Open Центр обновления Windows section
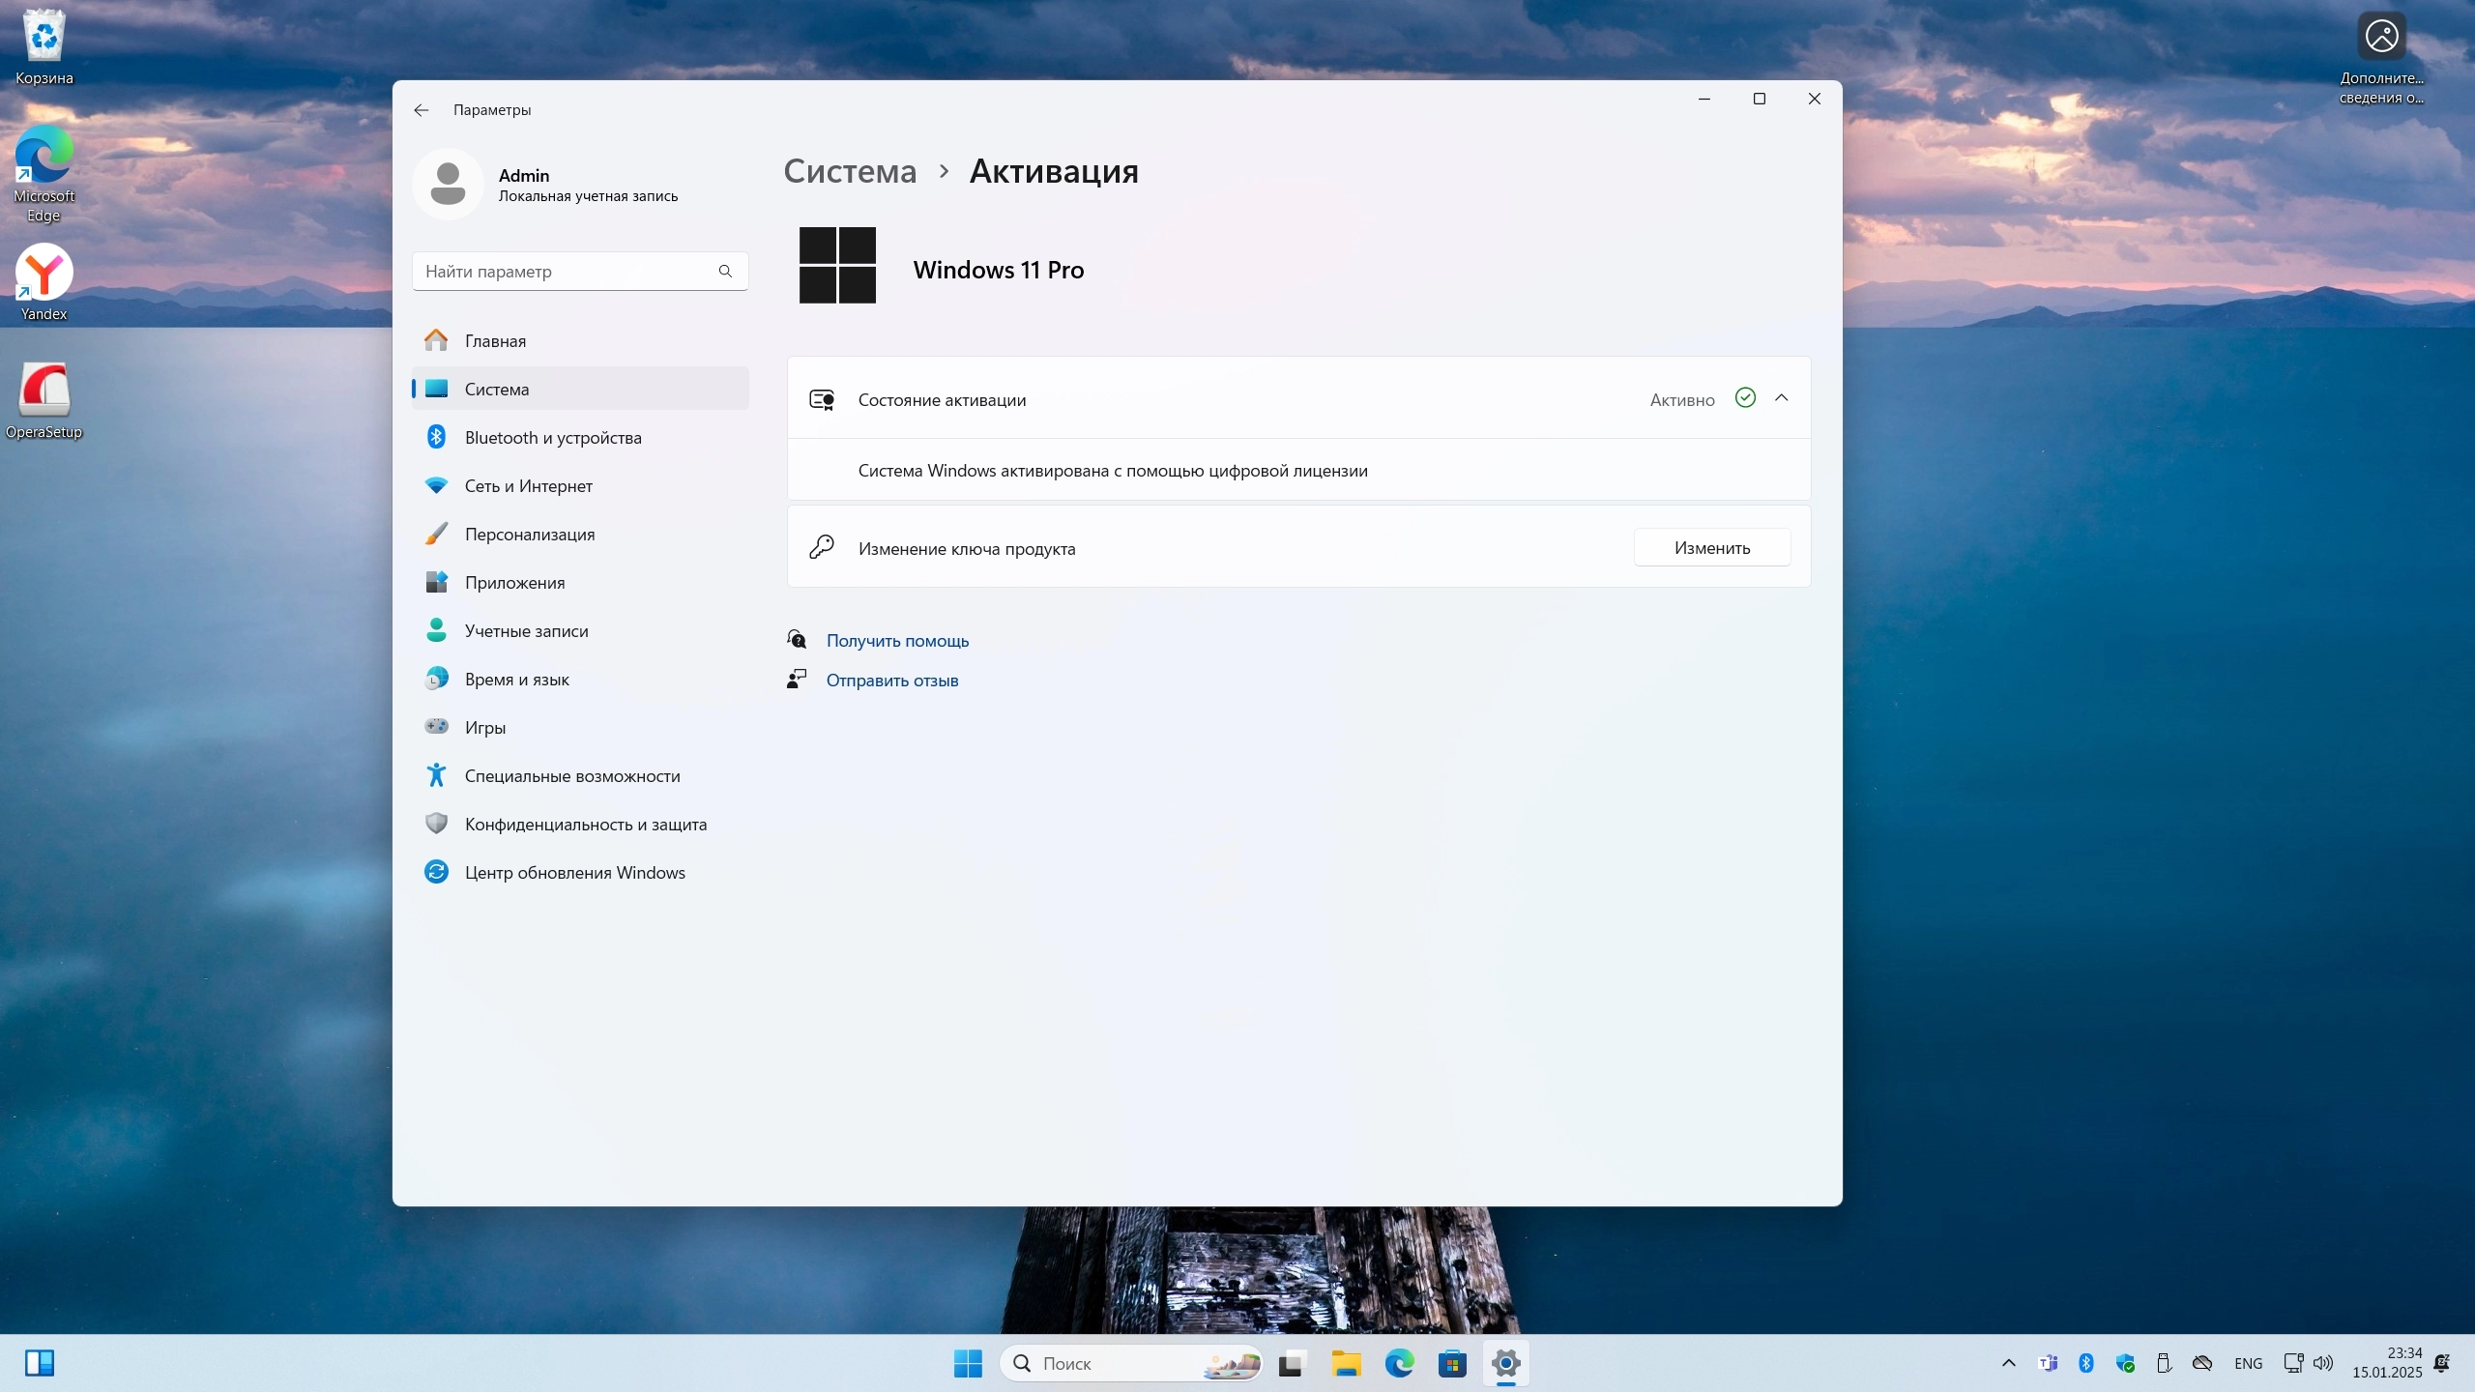This screenshot has width=2475, height=1392. 574,873
